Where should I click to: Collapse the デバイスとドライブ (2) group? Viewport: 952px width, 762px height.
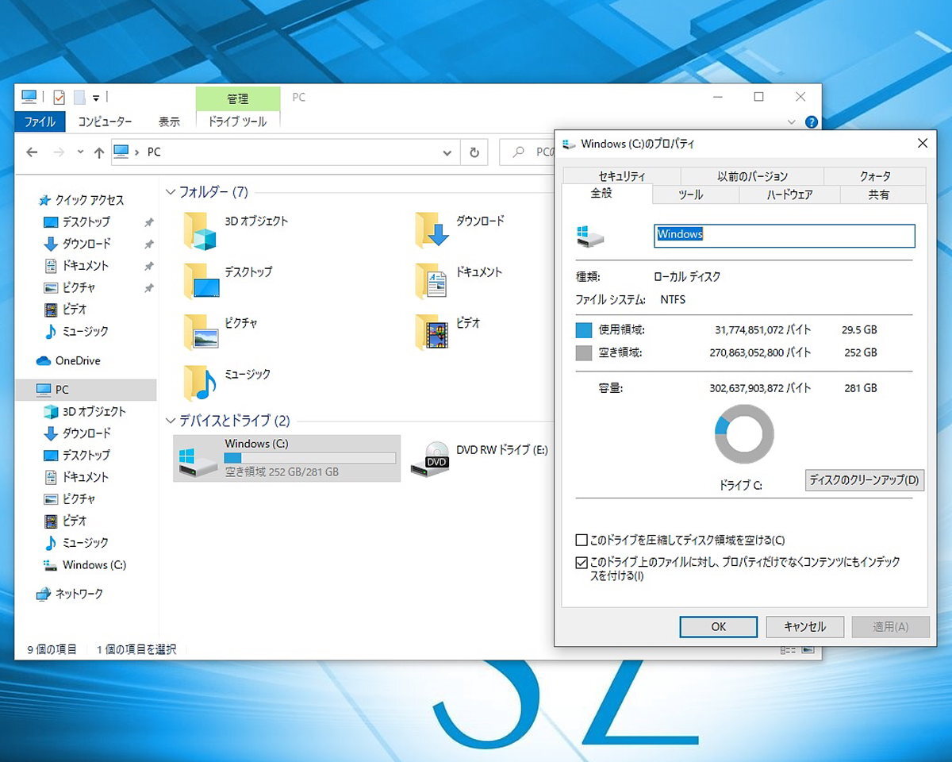[x=171, y=421]
